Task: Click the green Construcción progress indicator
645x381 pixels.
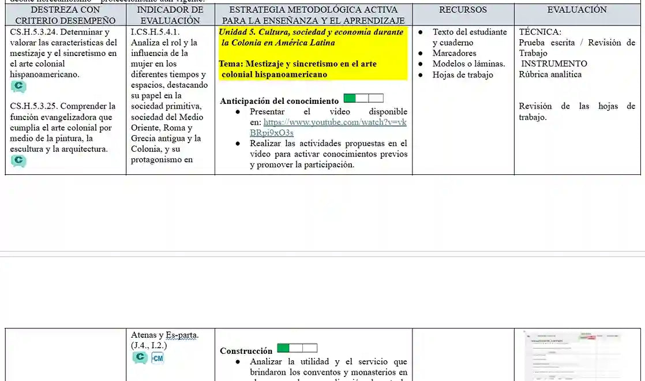Action: (x=296, y=348)
